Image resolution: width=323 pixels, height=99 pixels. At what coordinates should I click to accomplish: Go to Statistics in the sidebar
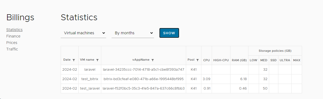14,30
